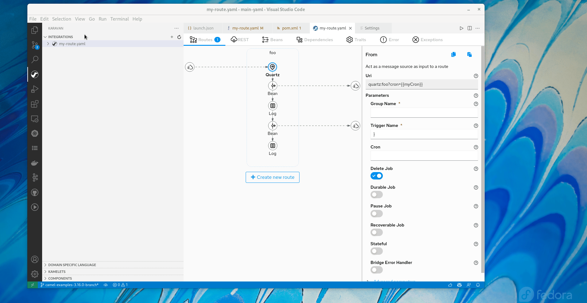Open the GitHub icon in activity bar
This screenshot has height=303, width=587.
pos(35,192)
